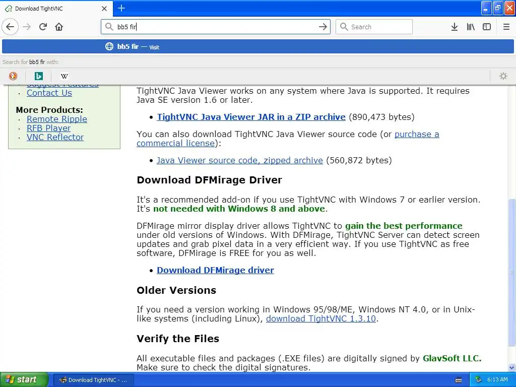The width and height of the screenshot is (516, 387).
Task: Open the Contact Us link
Action: pos(49,93)
